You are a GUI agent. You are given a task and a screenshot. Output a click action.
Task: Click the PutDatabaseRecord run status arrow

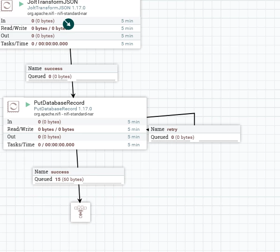pos(28,105)
